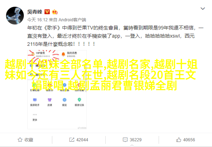Open the attached app screenshot thumbnail
Viewport: 212px width, 147px height.
pyautogui.click(x=57, y=89)
